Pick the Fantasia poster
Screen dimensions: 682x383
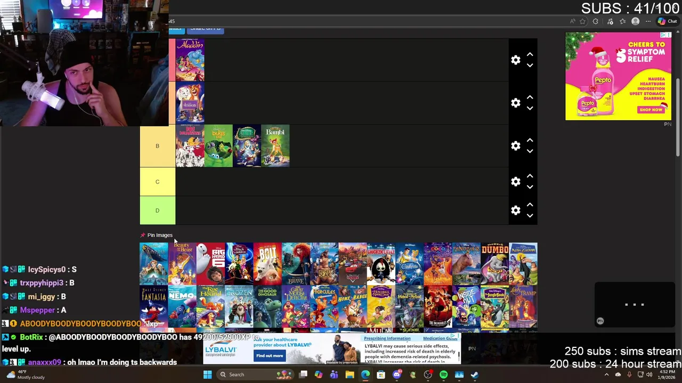(x=153, y=307)
